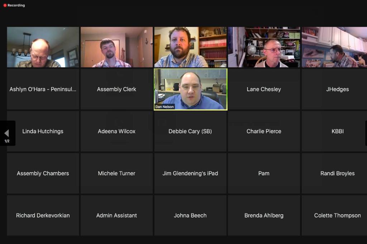
Task: Click the next page arrow at right edge
Action: click(366, 133)
